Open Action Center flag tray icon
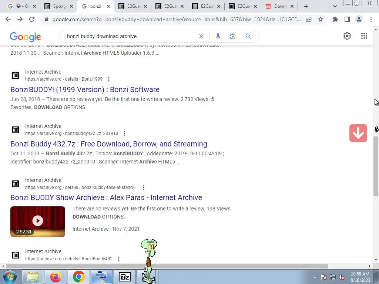The image size is (379, 284). 323,277
